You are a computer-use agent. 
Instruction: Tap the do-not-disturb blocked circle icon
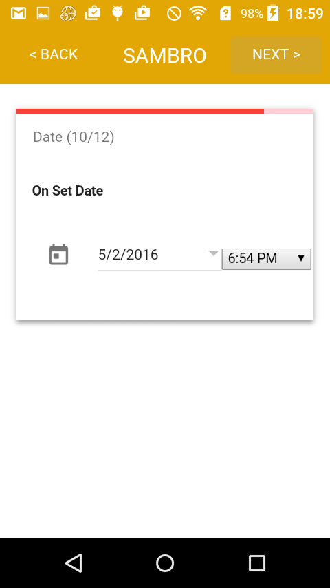point(174,14)
